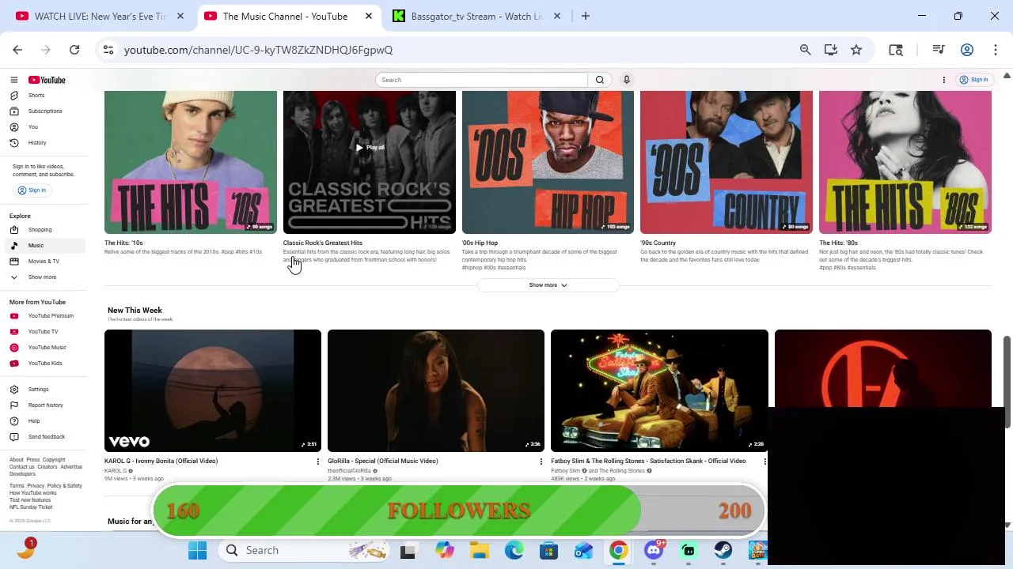
Task: Close The Music Channel tab
Action: click(369, 16)
